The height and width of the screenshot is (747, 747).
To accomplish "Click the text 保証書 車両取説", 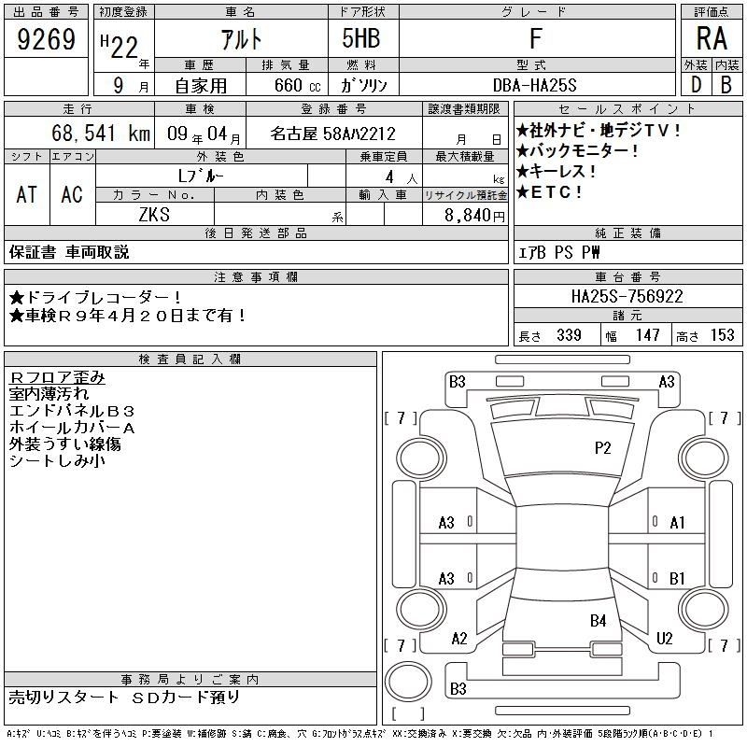I will (x=69, y=252).
